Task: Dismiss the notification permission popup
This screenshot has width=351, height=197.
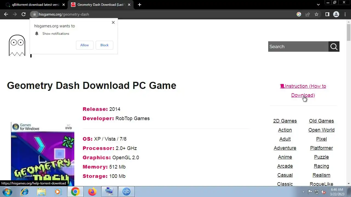Action: (x=113, y=22)
